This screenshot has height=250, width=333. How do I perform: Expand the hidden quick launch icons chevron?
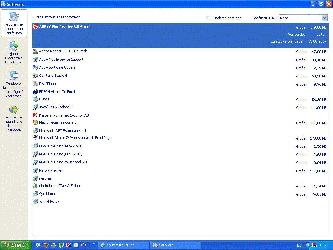tap(94, 243)
